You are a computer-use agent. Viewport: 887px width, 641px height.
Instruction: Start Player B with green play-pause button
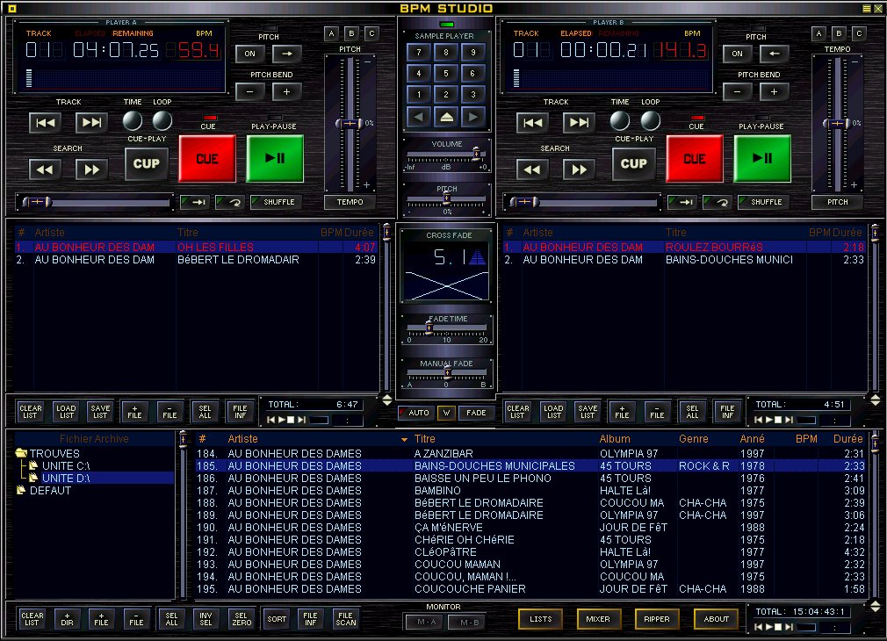pyautogui.click(x=762, y=158)
